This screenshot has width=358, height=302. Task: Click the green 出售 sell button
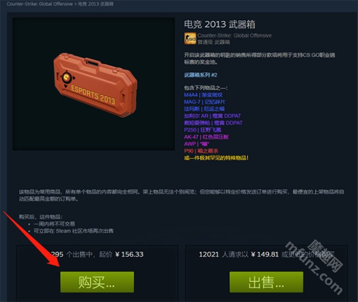pyautogui.click(x=266, y=282)
